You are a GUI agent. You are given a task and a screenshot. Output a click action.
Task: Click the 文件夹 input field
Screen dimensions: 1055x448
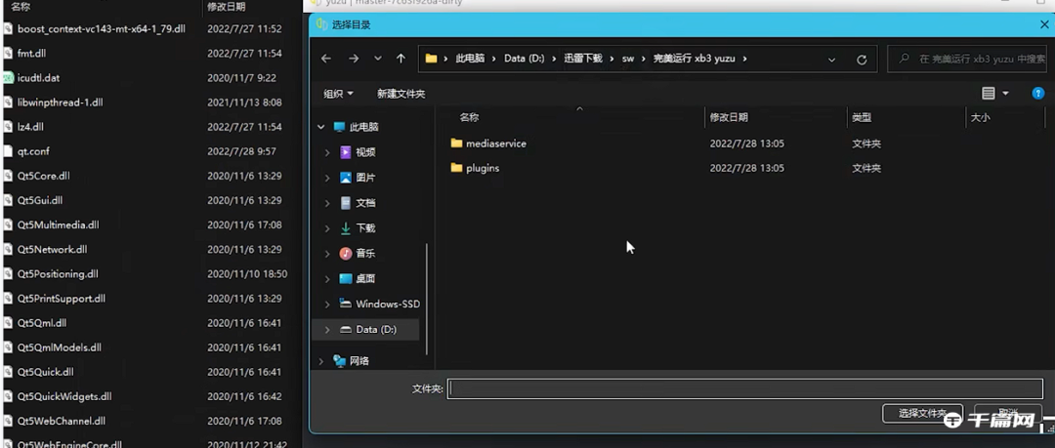(x=744, y=388)
